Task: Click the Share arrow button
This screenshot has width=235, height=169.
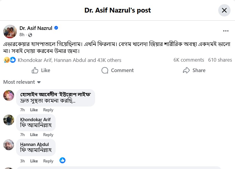Action: point(194,70)
